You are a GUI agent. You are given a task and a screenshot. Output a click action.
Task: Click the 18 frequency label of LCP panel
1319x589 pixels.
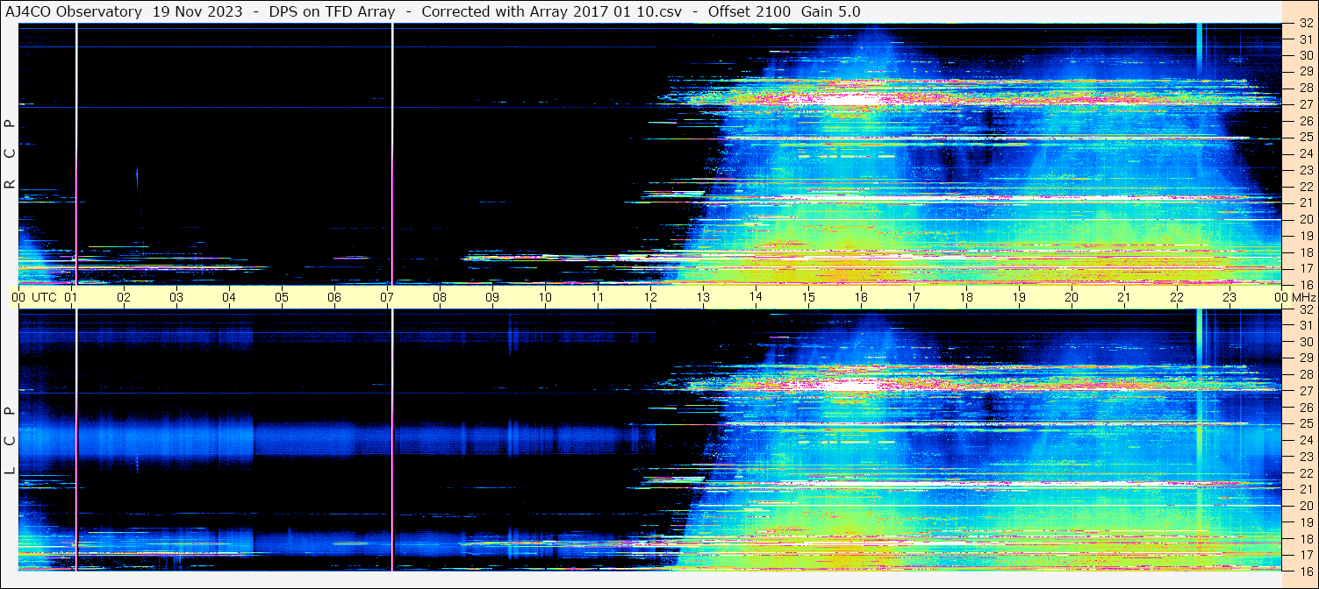(1305, 538)
